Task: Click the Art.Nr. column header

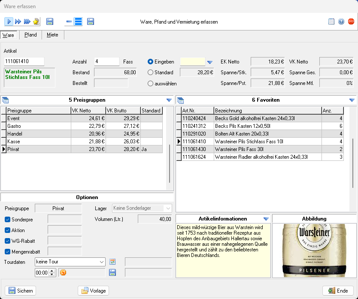Action: point(197,111)
